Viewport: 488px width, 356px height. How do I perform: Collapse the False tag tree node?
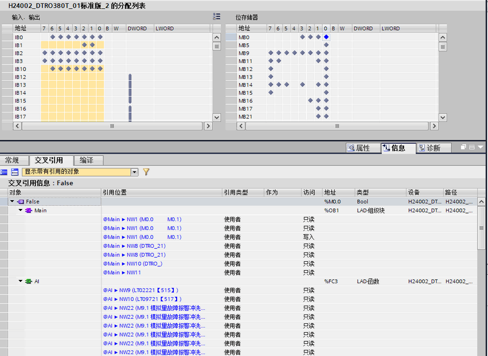[x=12, y=202]
